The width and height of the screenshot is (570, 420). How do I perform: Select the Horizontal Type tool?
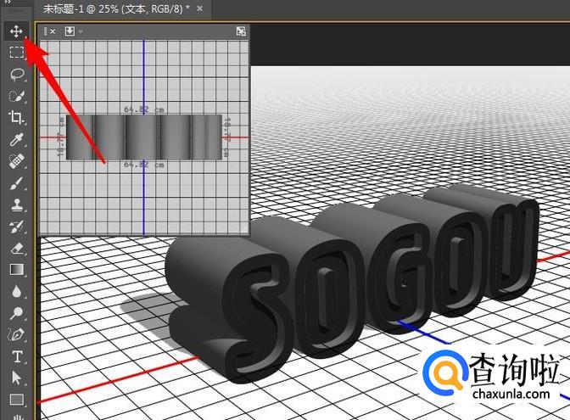(17, 356)
